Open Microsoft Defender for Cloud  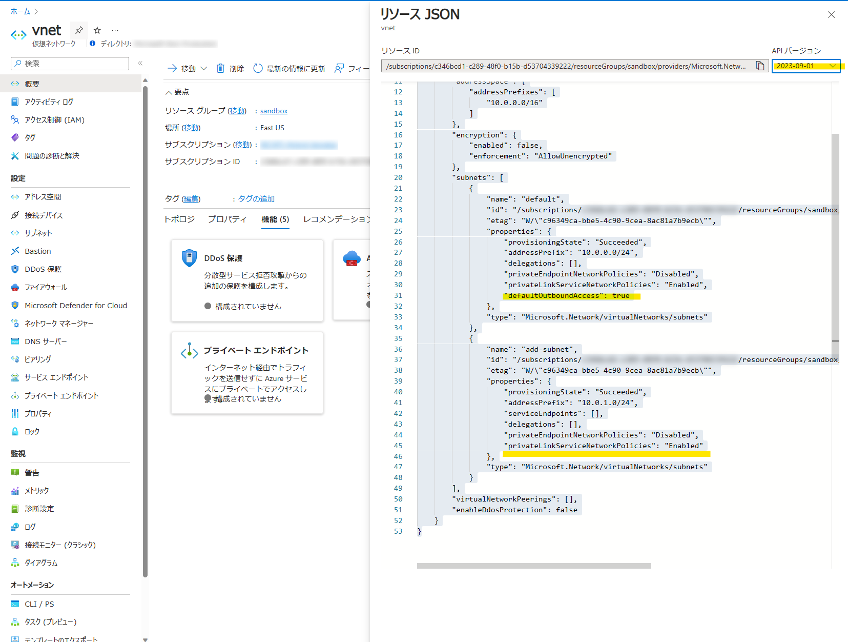(76, 305)
